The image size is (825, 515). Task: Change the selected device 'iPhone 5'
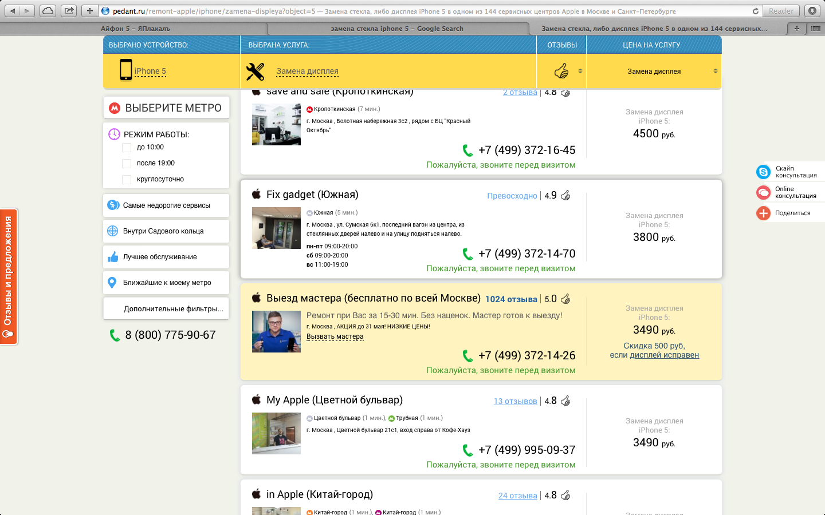(x=150, y=72)
